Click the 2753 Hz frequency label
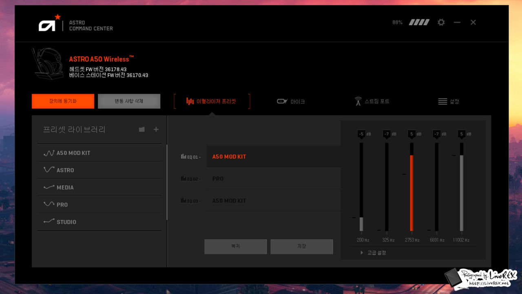The image size is (522, 294). point(412,240)
